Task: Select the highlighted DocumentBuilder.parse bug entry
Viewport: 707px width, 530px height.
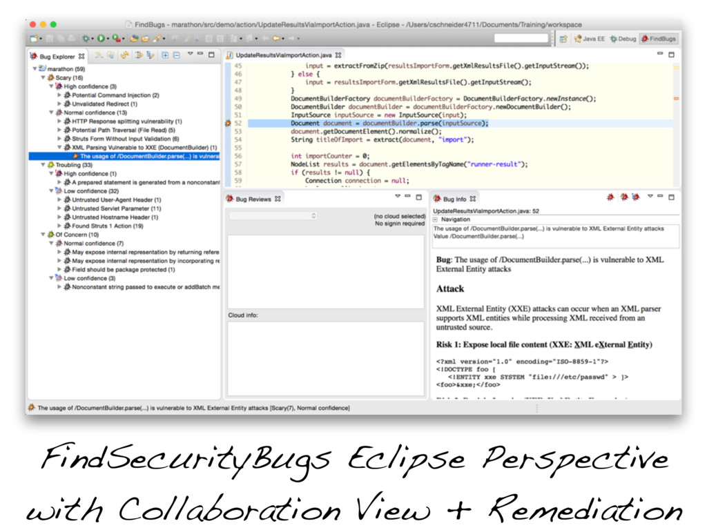Action: [124, 156]
